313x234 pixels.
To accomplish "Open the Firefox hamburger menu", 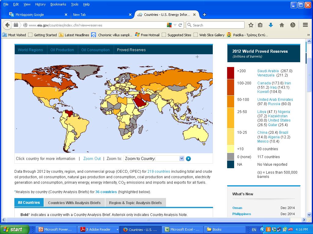I will (x=305, y=25).
